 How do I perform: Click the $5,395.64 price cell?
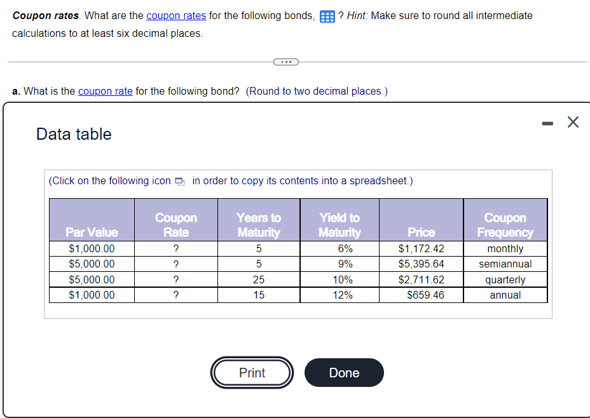(x=421, y=264)
